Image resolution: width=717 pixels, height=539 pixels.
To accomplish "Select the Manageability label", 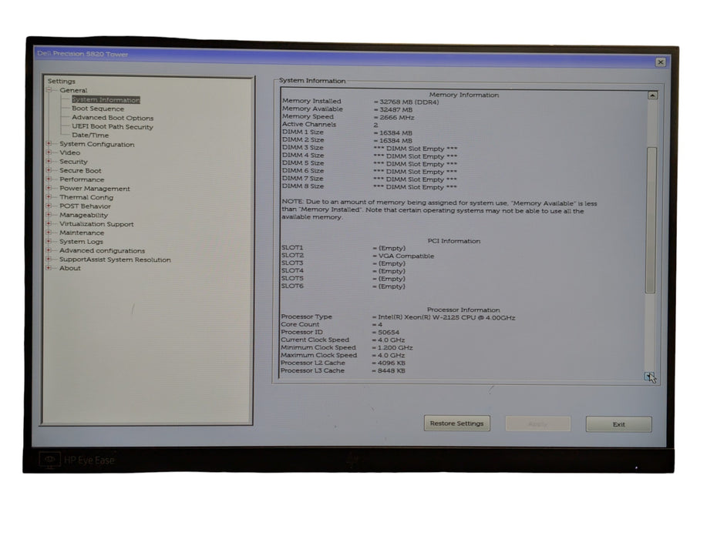I will [84, 215].
